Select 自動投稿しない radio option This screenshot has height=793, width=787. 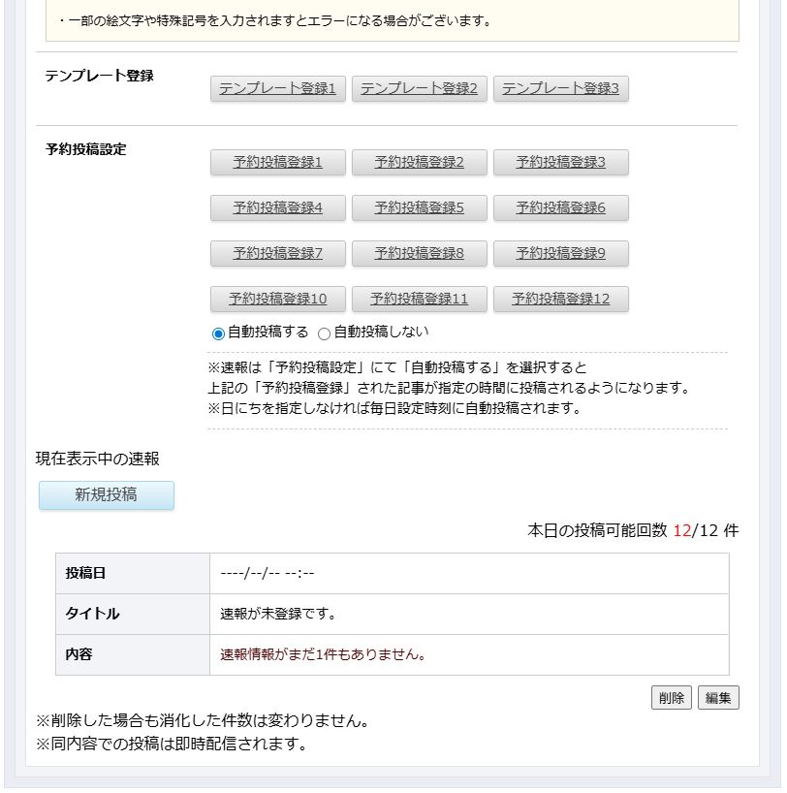coord(325,333)
